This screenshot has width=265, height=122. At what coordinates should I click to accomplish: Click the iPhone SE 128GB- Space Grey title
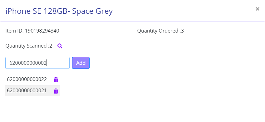point(59,11)
